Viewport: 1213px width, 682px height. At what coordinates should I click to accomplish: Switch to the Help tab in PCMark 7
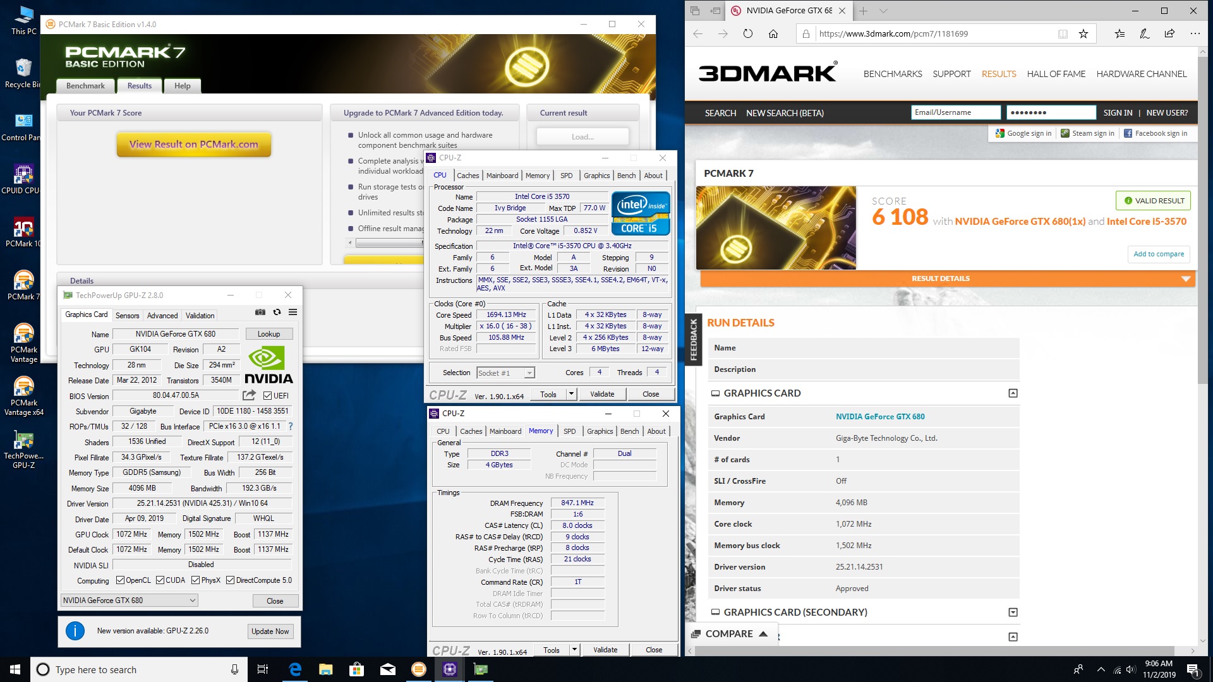(x=183, y=86)
